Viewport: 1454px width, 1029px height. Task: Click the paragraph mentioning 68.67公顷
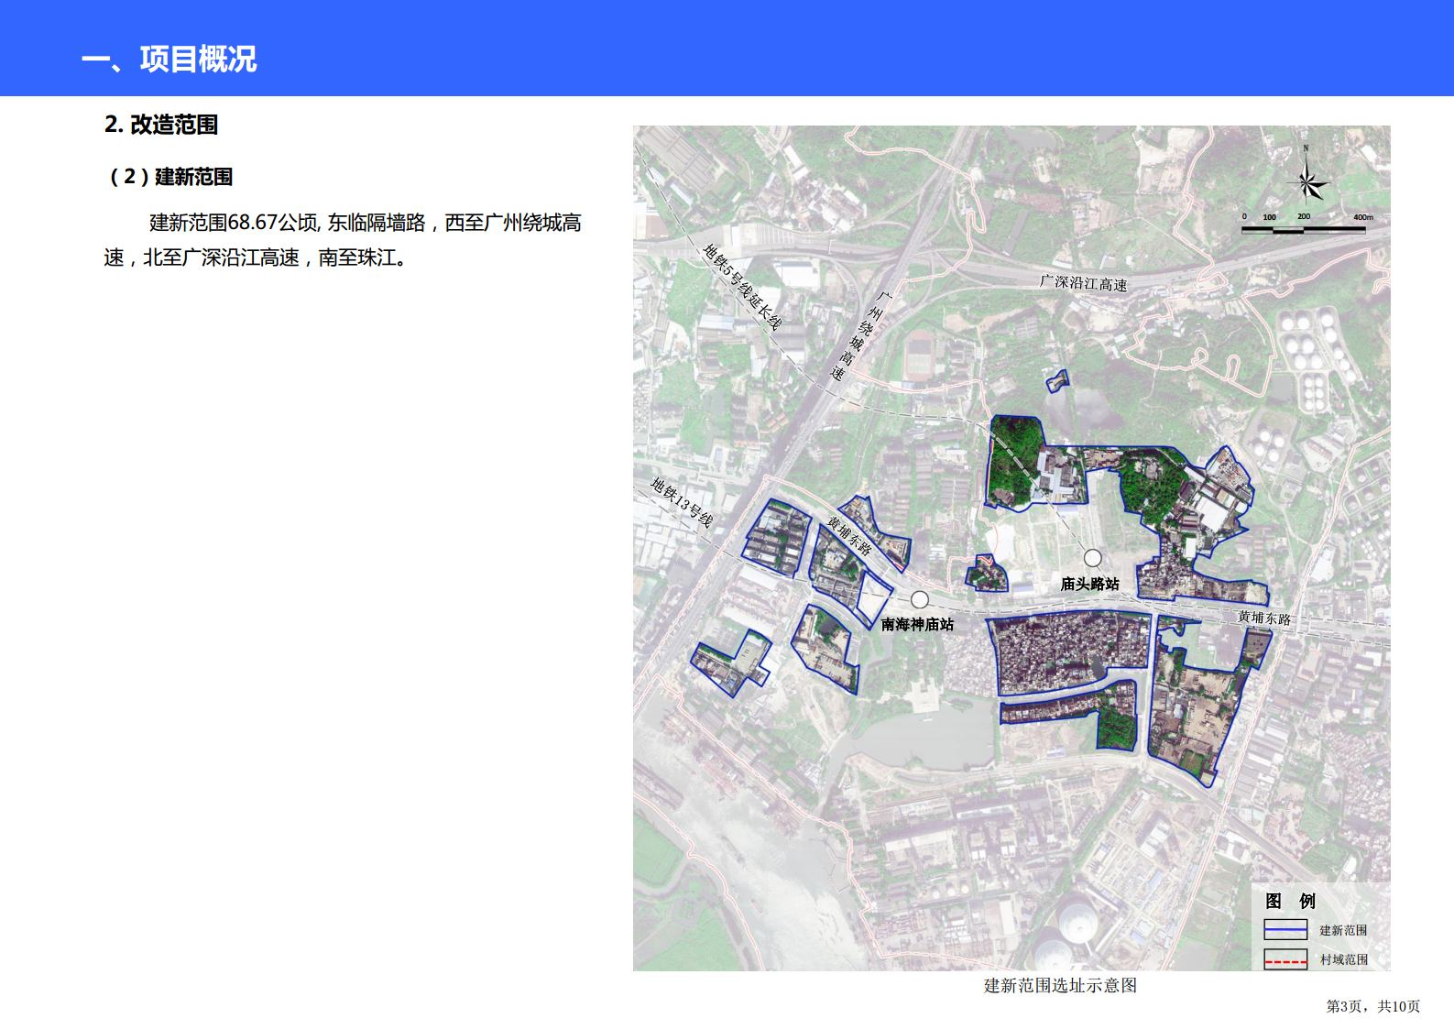point(343,240)
